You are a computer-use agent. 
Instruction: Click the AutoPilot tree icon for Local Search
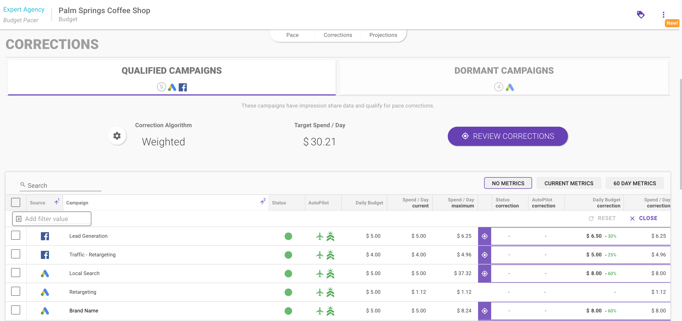330,273
